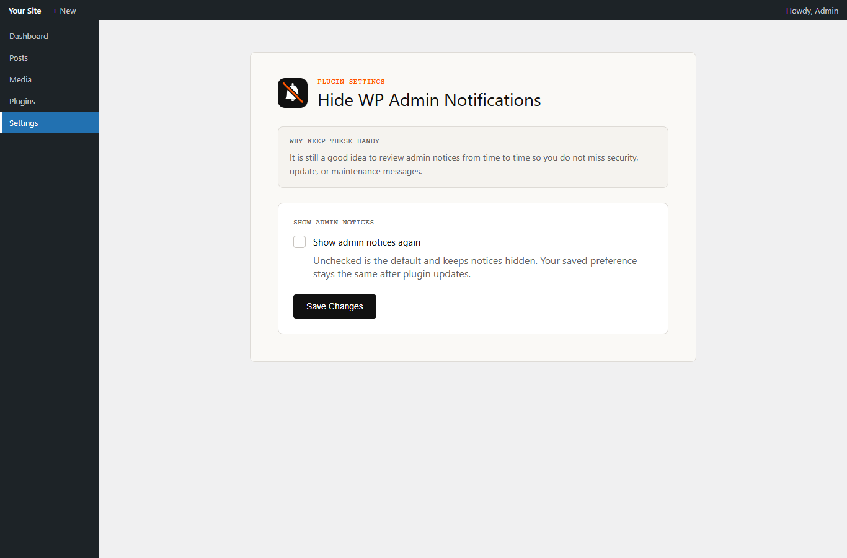The width and height of the screenshot is (847, 558).
Task: Click the WHY KEEP THESE HANDY heading
Action: click(x=334, y=141)
